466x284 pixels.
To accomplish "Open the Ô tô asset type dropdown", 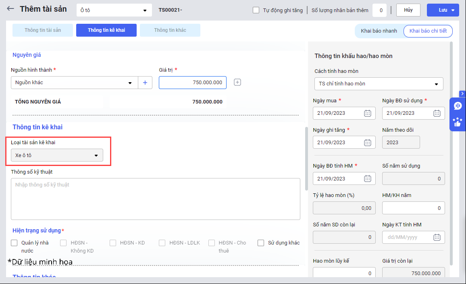I will pyautogui.click(x=114, y=10).
